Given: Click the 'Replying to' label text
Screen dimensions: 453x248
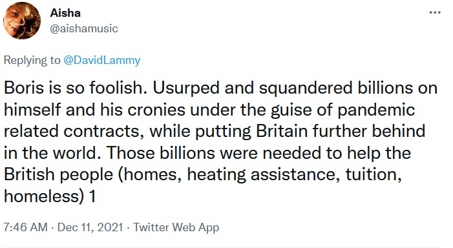Looking at the screenshot, I should [x=32, y=60].
